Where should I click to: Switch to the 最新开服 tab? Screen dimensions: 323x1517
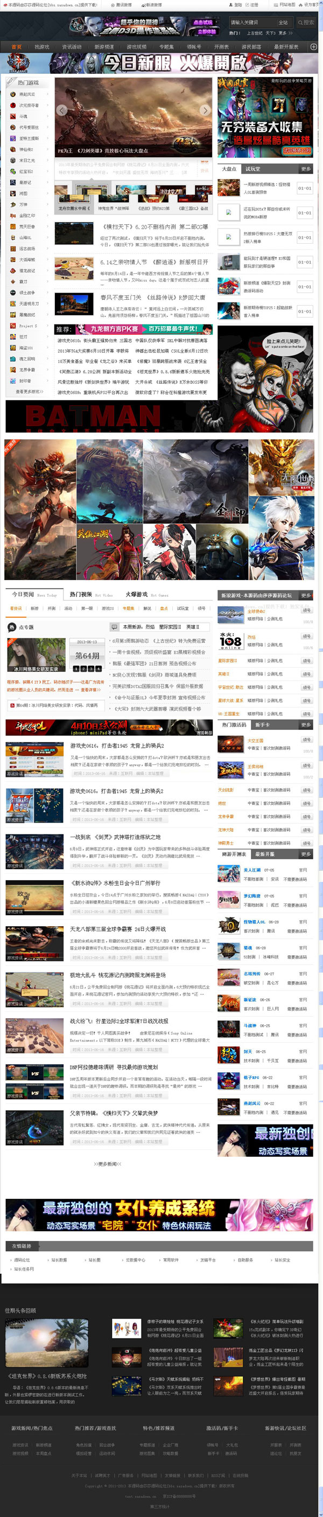(265, 854)
